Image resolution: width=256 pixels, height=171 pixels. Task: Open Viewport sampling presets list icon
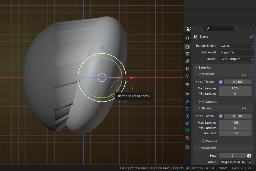click(x=244, y=74)
